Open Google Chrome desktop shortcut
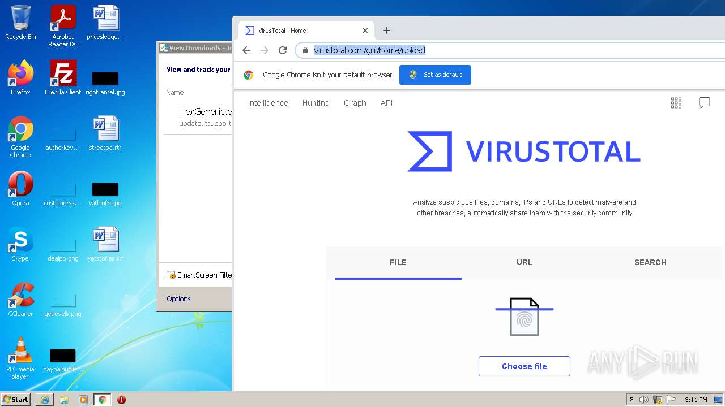 pos(20,137)
